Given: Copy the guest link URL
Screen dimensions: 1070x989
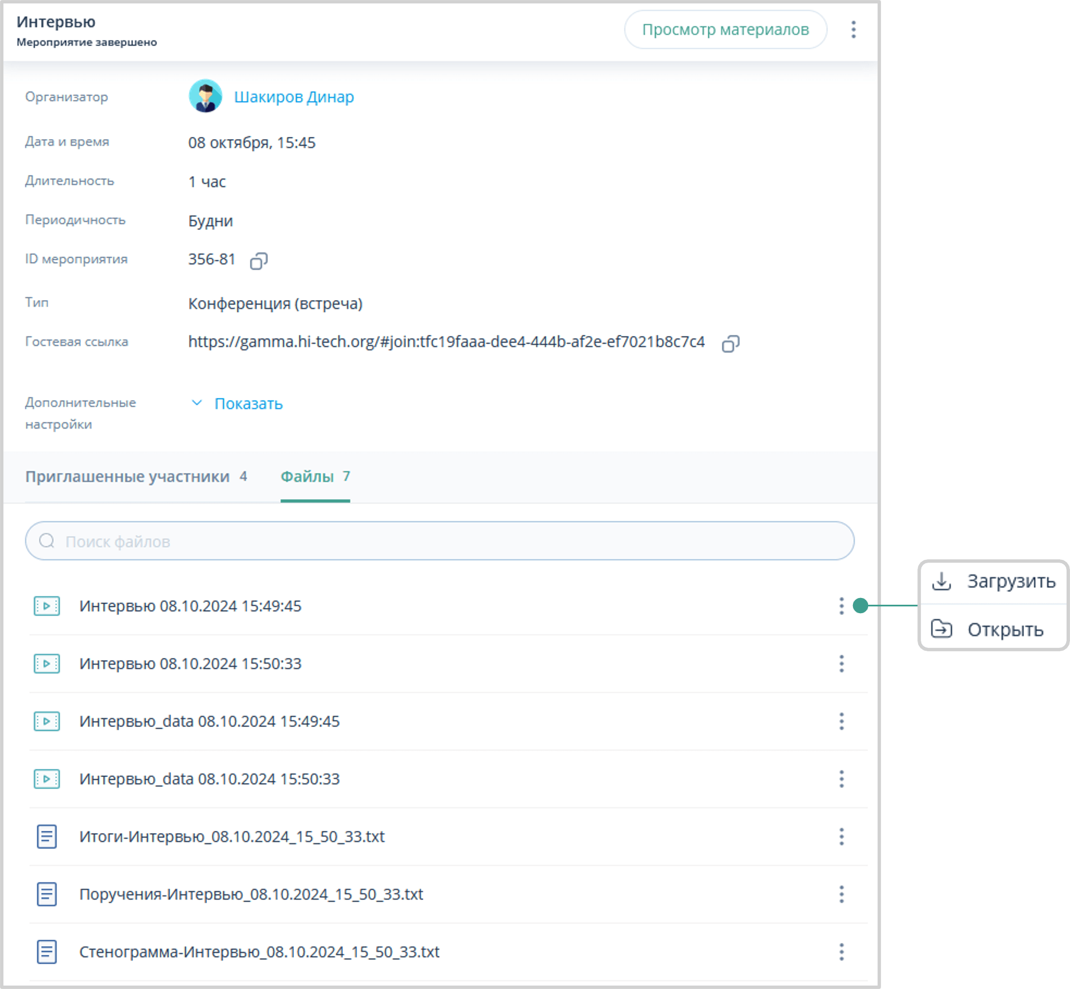Looking at the screenshot, I should pos(730,343).
